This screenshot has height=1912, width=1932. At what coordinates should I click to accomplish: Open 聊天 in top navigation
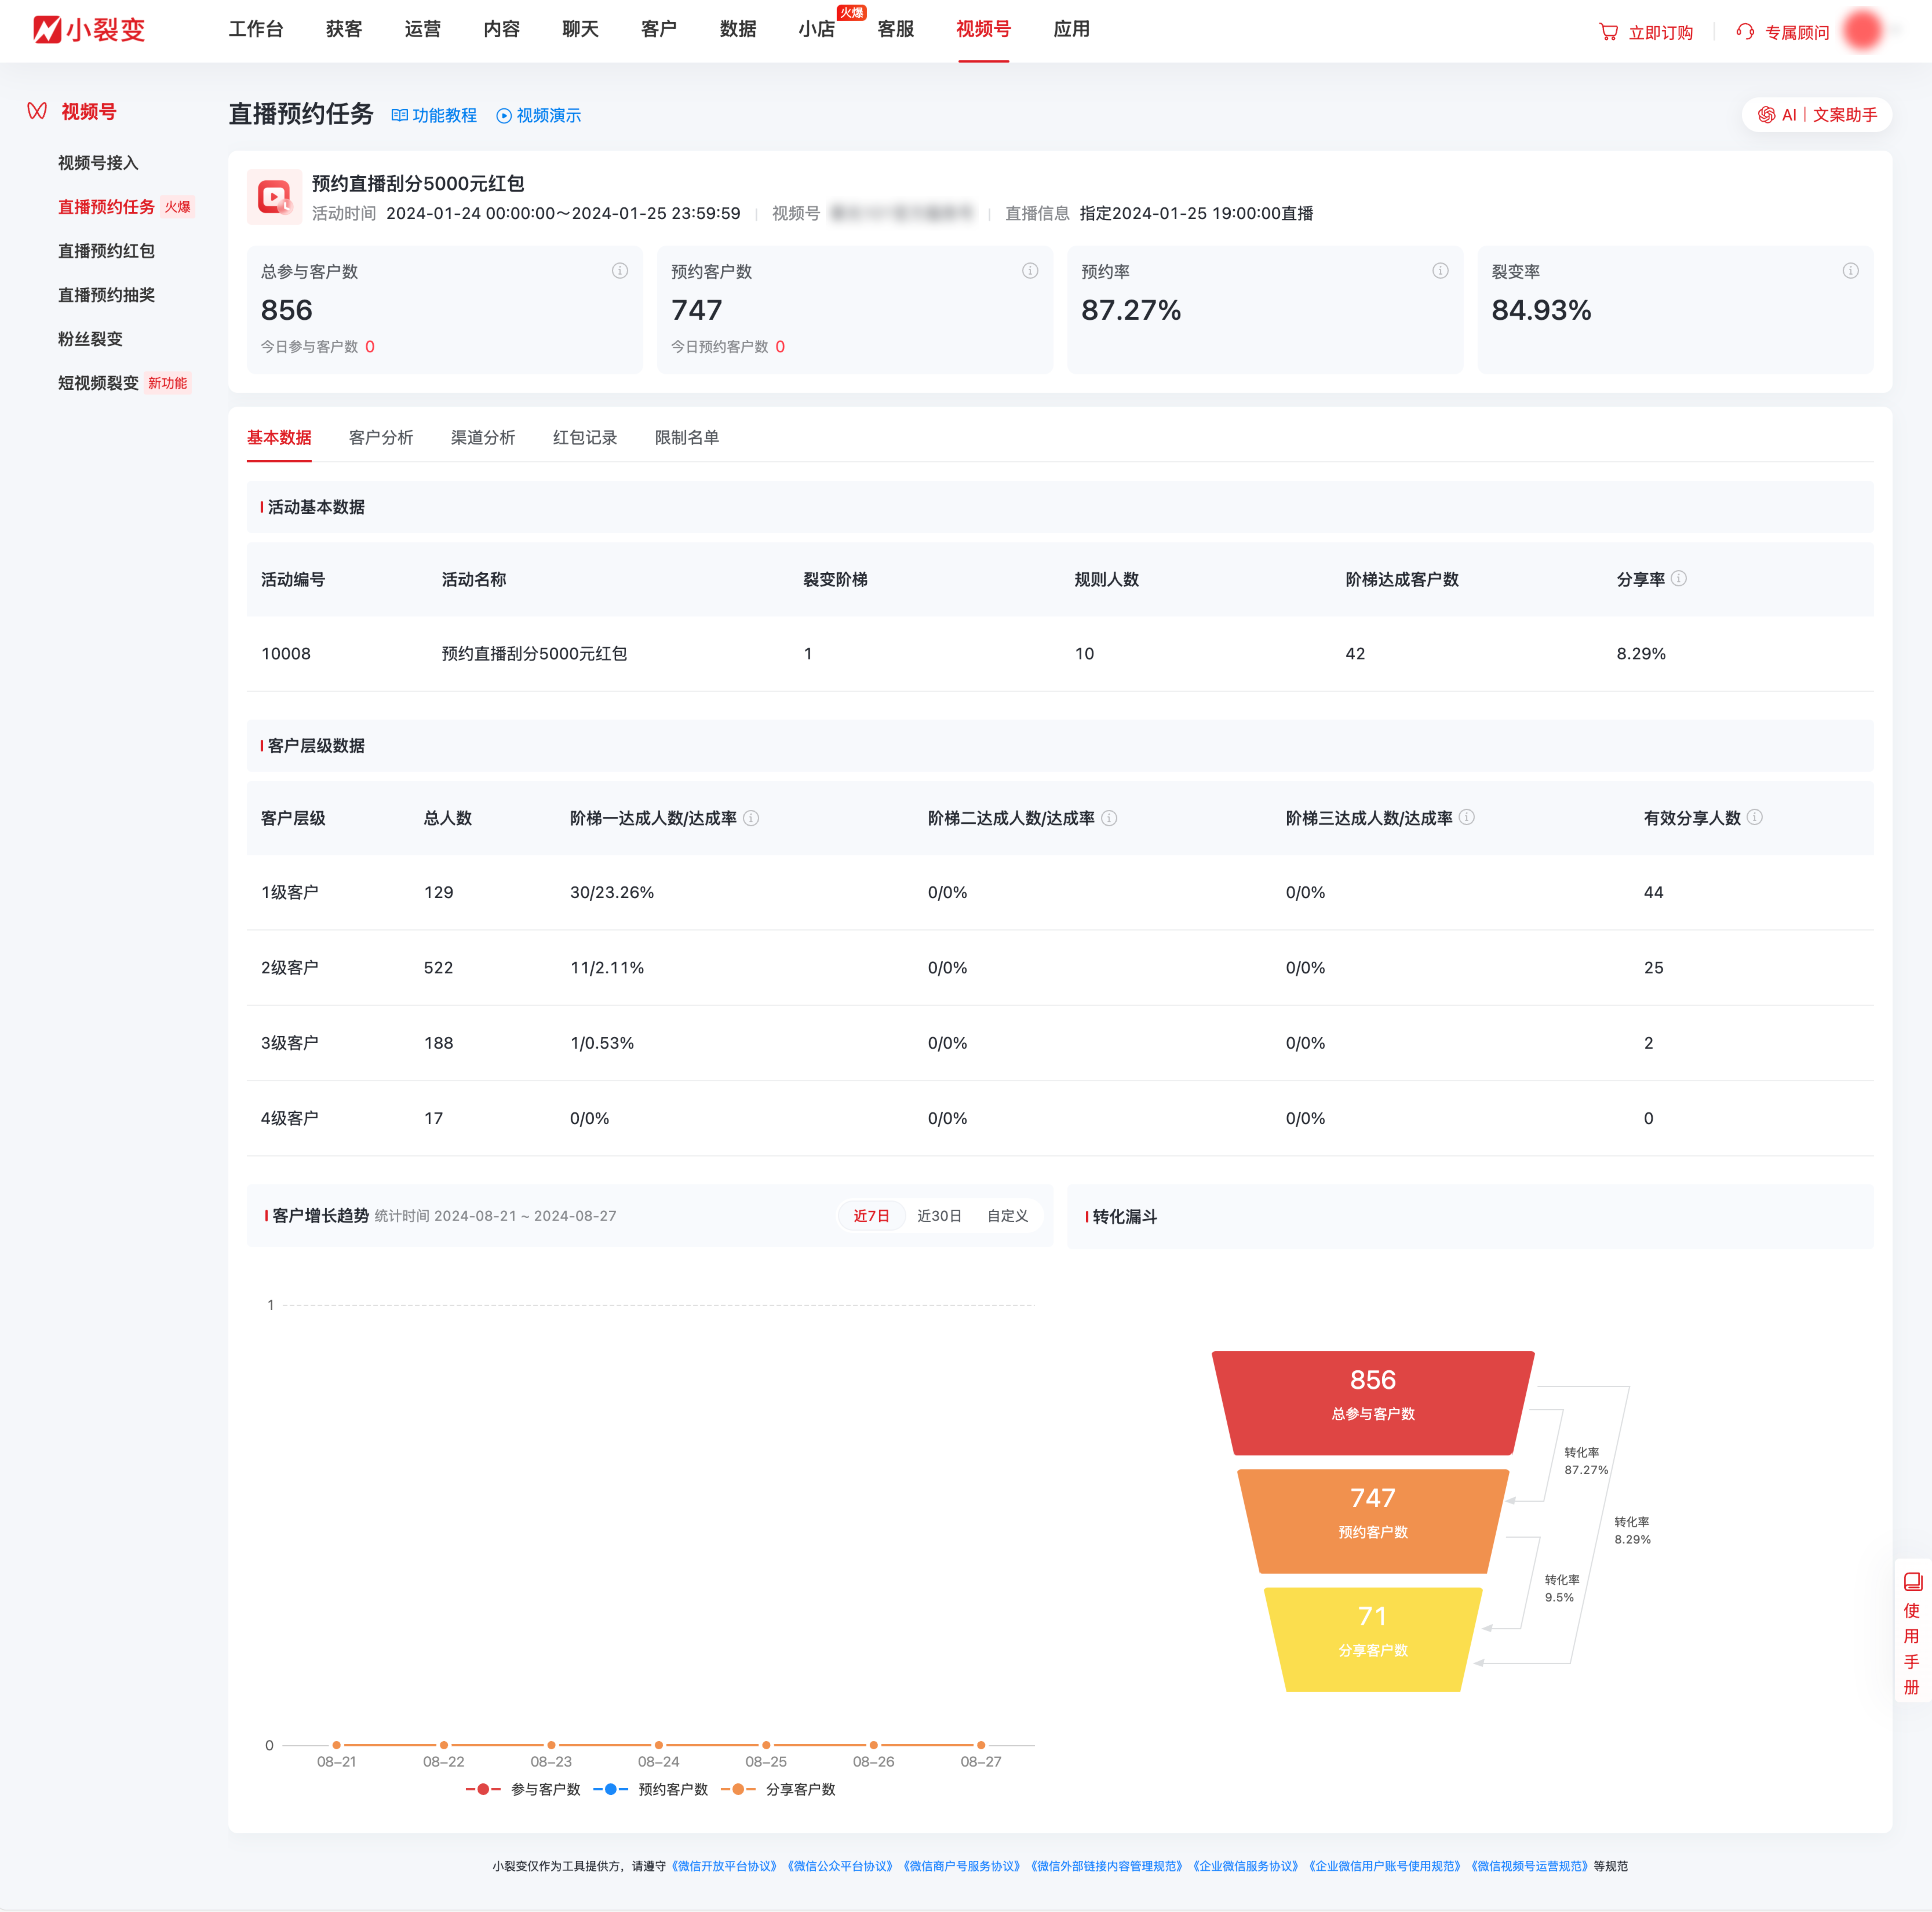pyautogui.click(x=580, y=29)
